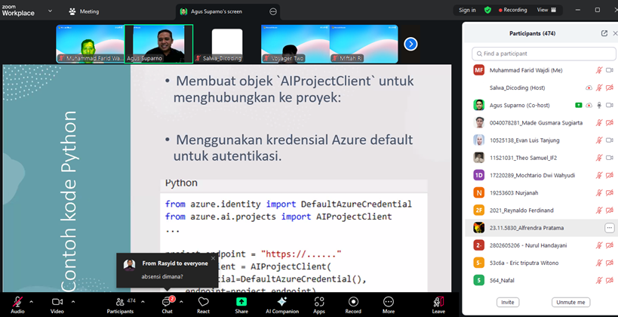Click Agus Suparno's green screen share icon

tap(578, 105)
